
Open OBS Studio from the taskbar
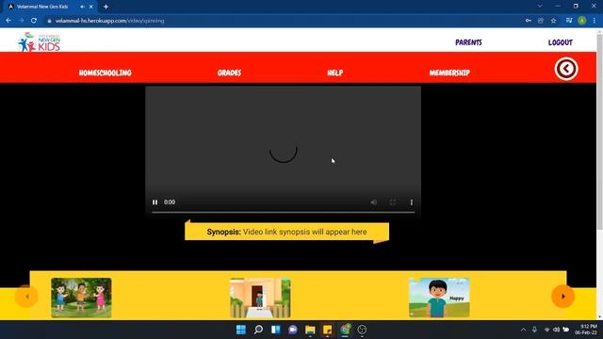coord(362,330)
